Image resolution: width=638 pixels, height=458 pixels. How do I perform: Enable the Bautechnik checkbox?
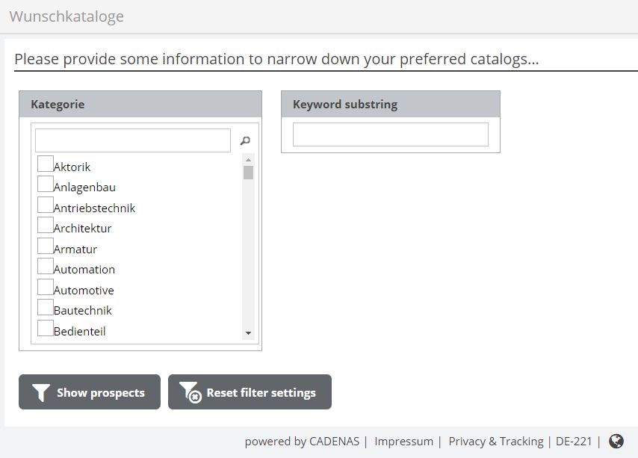tap(46, 307)
